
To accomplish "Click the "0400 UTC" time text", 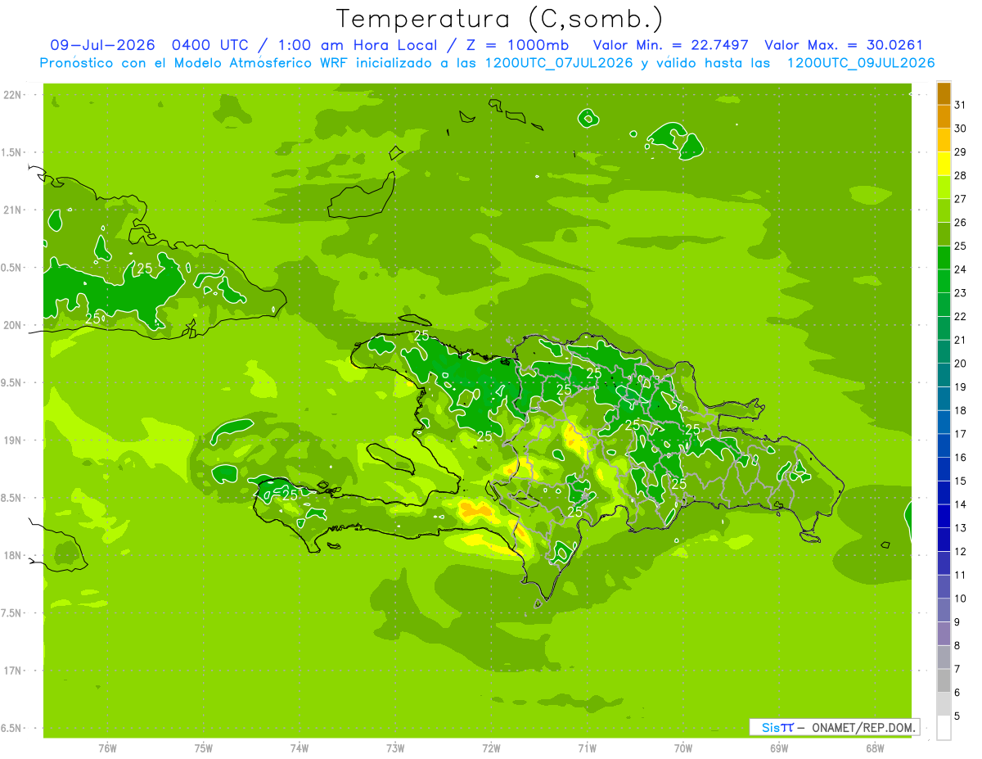I will (x=209, y=45).
